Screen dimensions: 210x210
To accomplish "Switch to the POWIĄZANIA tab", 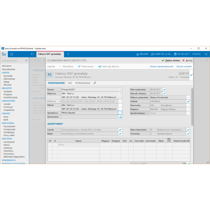I will click(x=83, y=83).
